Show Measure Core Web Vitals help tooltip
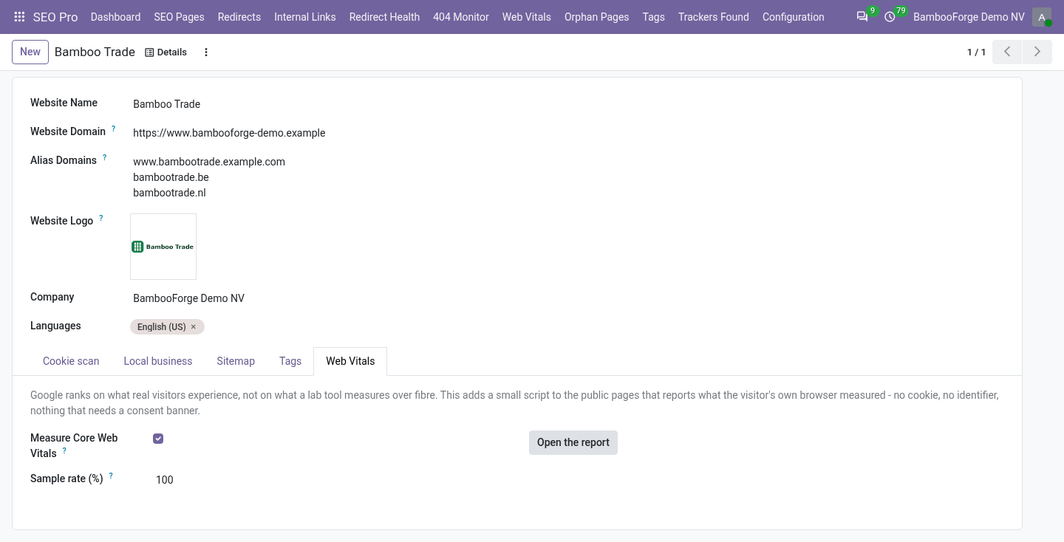The image size is (1064, 542). click(x=64, y=450)
